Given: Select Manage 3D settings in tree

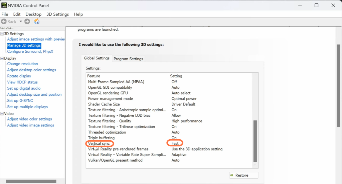Looking at the screenshot, I should click(24, 45).
